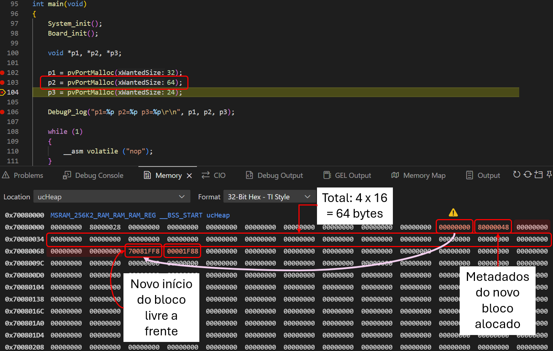553x351 pixels.
Task: Toggle the breakpoint on line 103
Action: pos(3,82)
